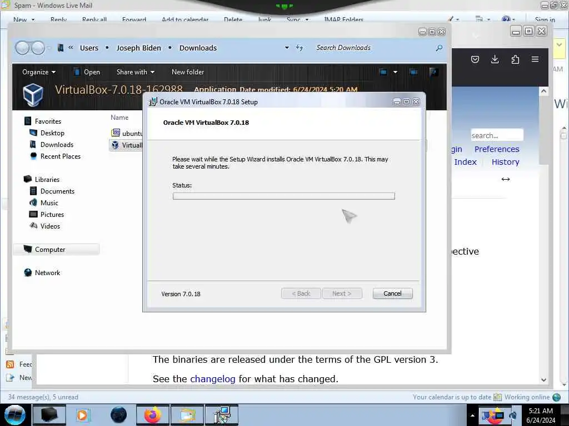Click Open in Explorer toolbar
Screen dimensions: 569x426
pyautogui.click(x=87, y=72)
